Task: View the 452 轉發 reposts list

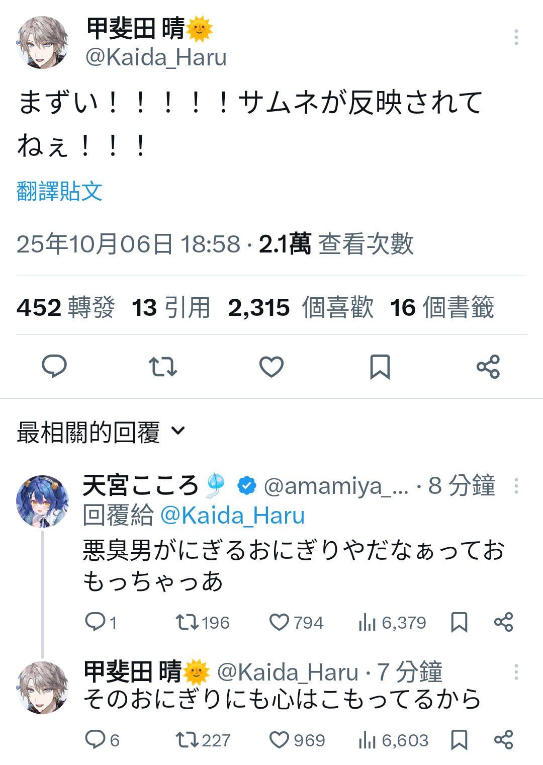Action: [x=66, y=307]
